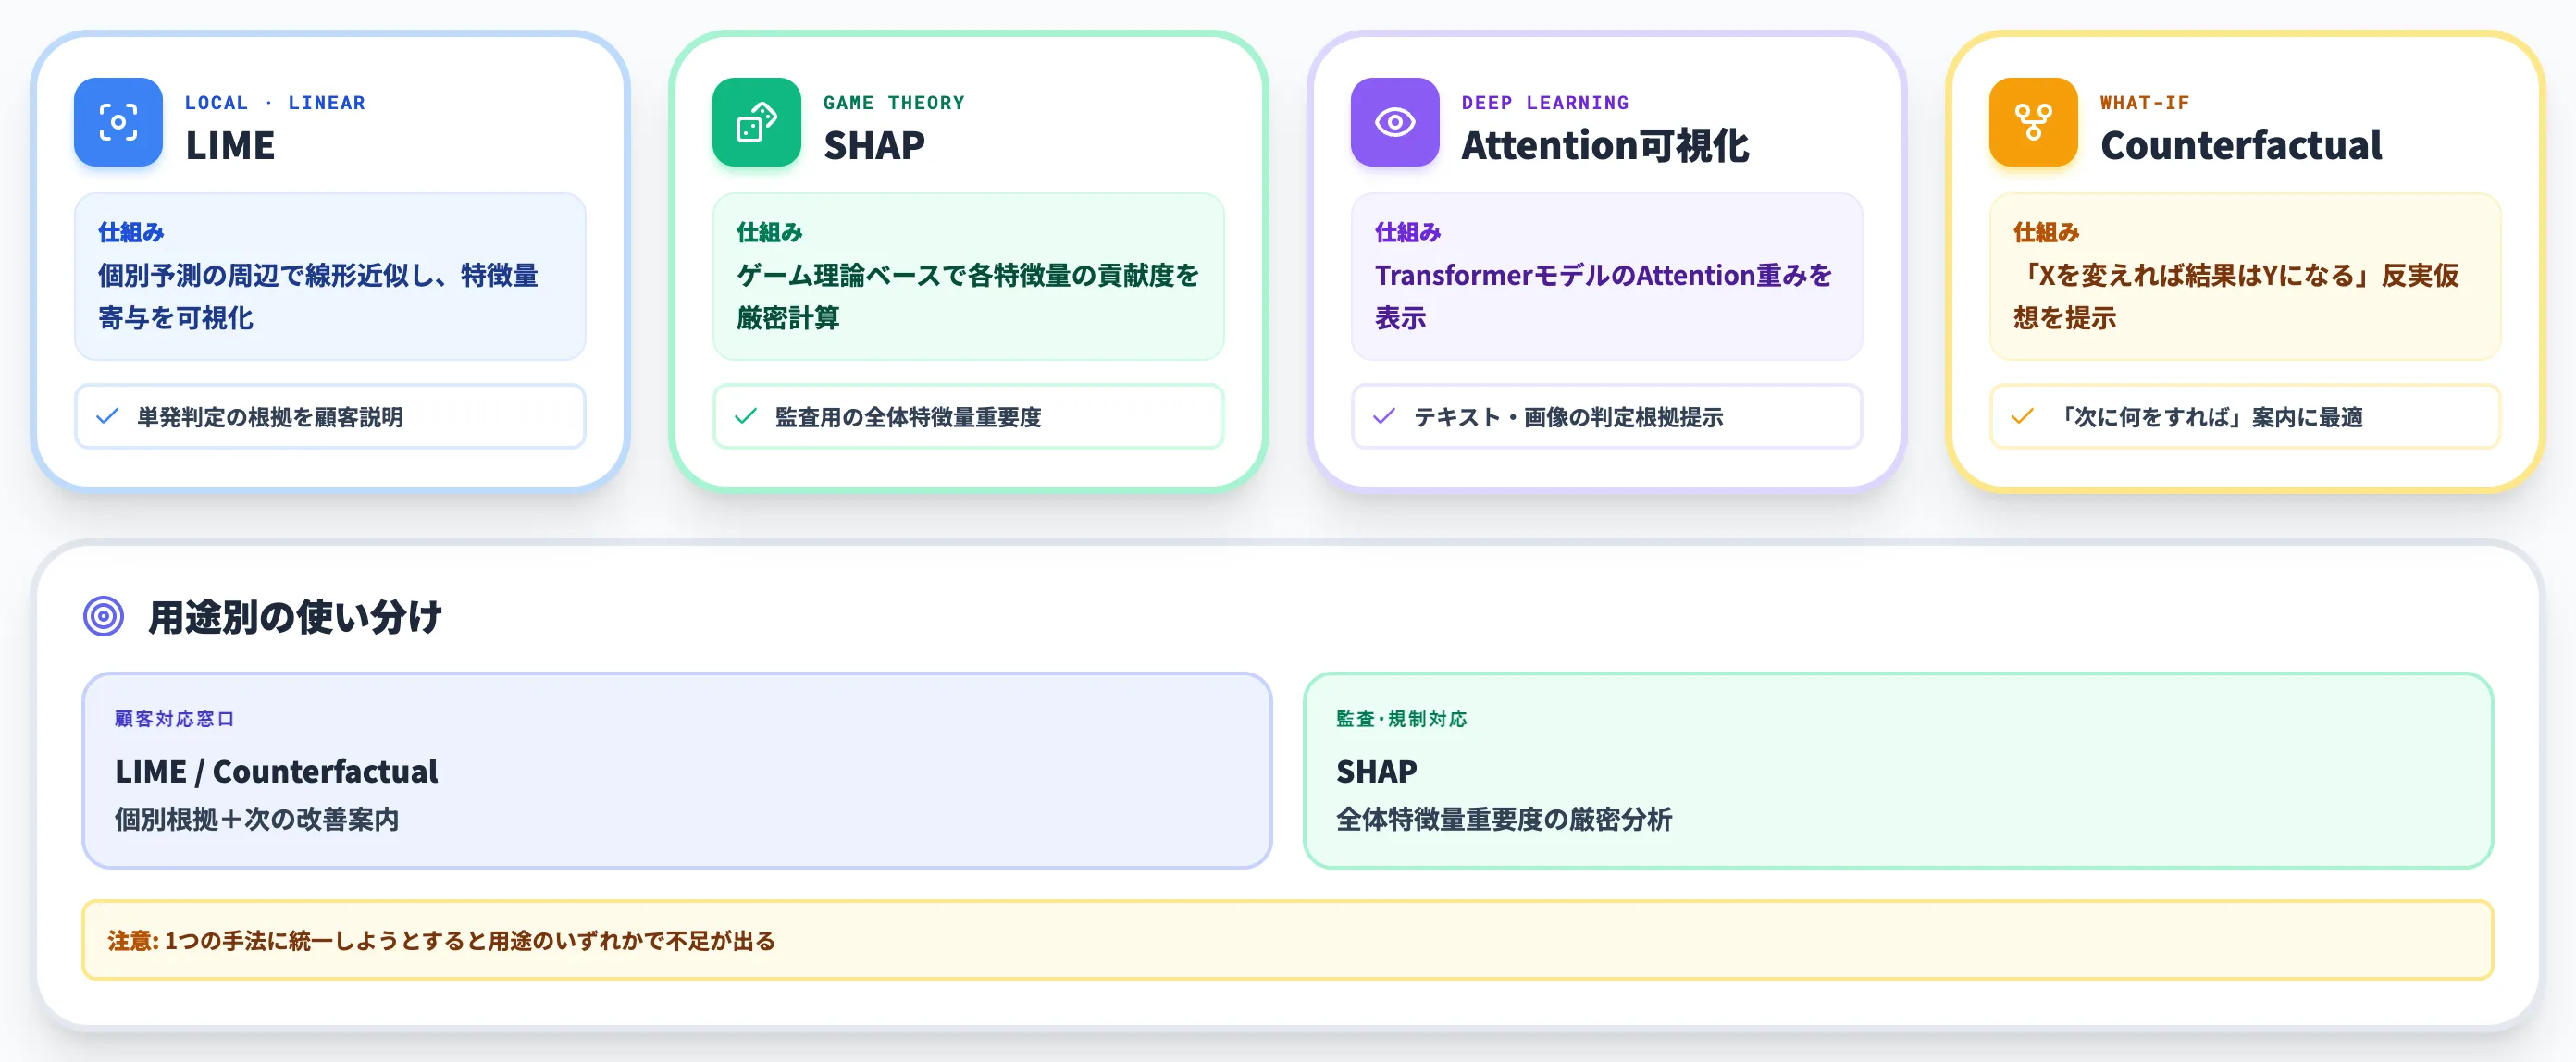Click the 仕組み heading in the Attention card
2576x1062 pixels.
click(x=1407, y=232)
